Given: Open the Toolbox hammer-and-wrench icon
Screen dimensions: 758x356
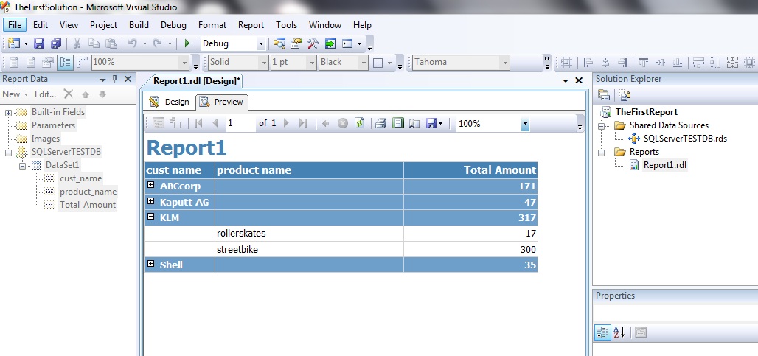Looking at the screenshot, I should click(x=313, y=44).
